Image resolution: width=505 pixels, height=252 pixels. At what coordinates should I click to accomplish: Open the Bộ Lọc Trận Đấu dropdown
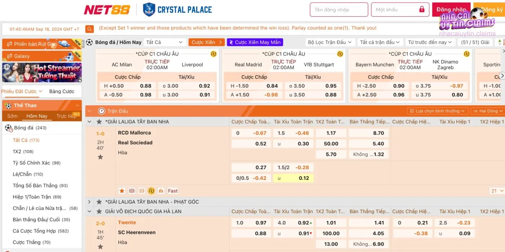pos(330,42)
